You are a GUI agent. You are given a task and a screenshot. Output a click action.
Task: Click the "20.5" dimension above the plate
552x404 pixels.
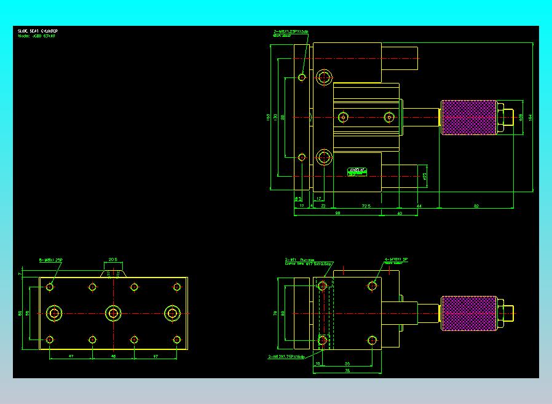coord(112,260)
